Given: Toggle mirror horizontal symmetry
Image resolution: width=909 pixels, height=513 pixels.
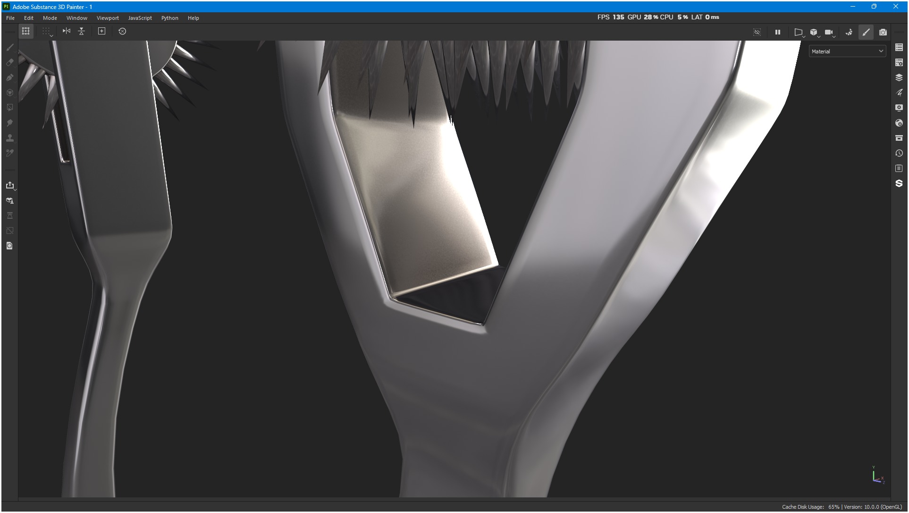Looking at the screenshot, I should 67,31.
